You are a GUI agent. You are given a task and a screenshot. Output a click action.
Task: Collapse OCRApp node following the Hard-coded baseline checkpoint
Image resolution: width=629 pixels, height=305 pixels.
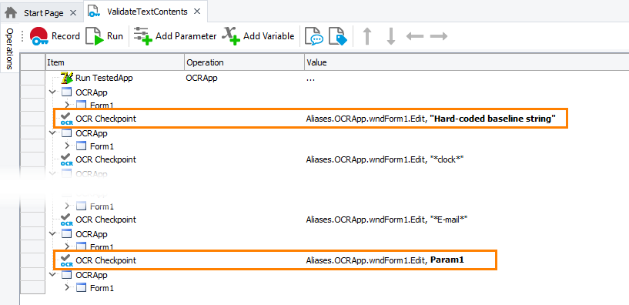coord(53,132)
